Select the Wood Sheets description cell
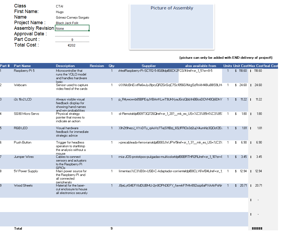This screenshot has height=232, width=282. 72,189
